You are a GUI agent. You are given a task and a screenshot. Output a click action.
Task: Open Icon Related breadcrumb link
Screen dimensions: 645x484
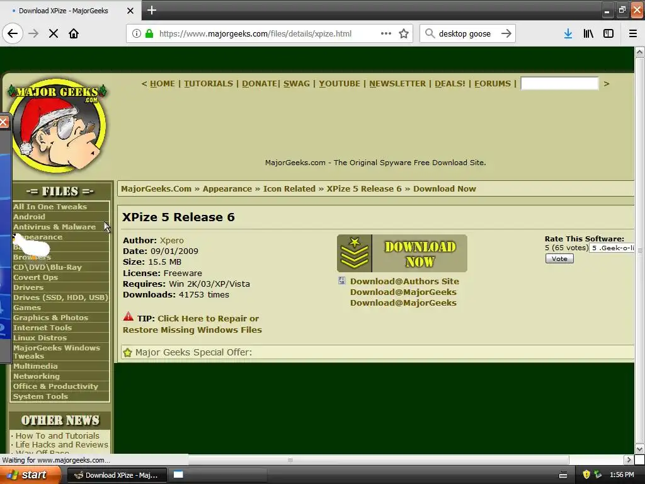point(289,189)
